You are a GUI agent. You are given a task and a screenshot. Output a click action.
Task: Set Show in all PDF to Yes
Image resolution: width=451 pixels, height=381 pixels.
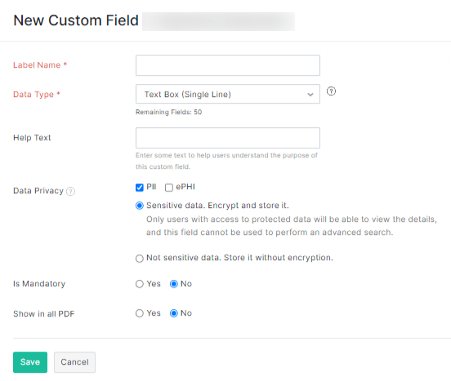(140, 313)
